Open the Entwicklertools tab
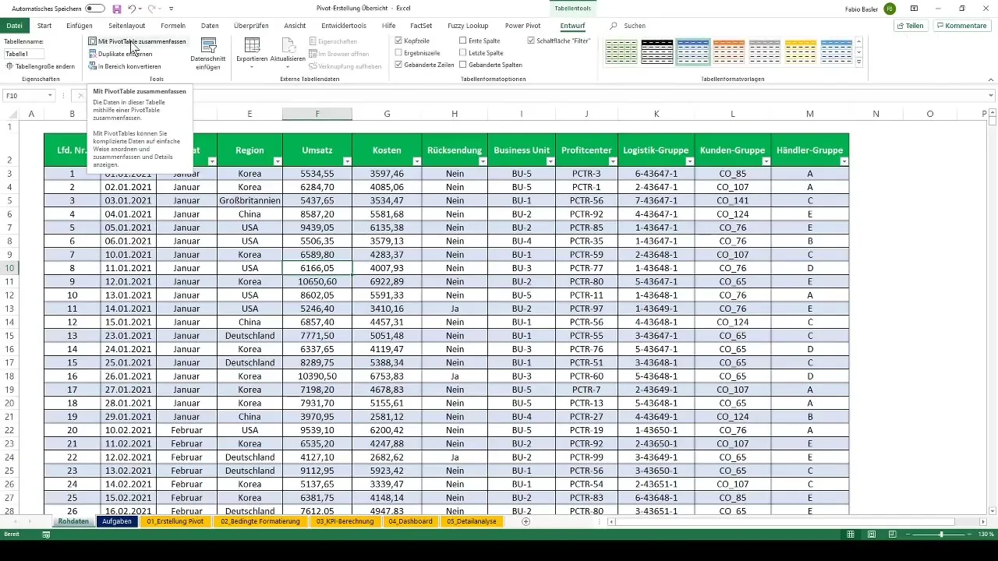Viewport: 998px width, 561px height. click(x=344, y=26)
